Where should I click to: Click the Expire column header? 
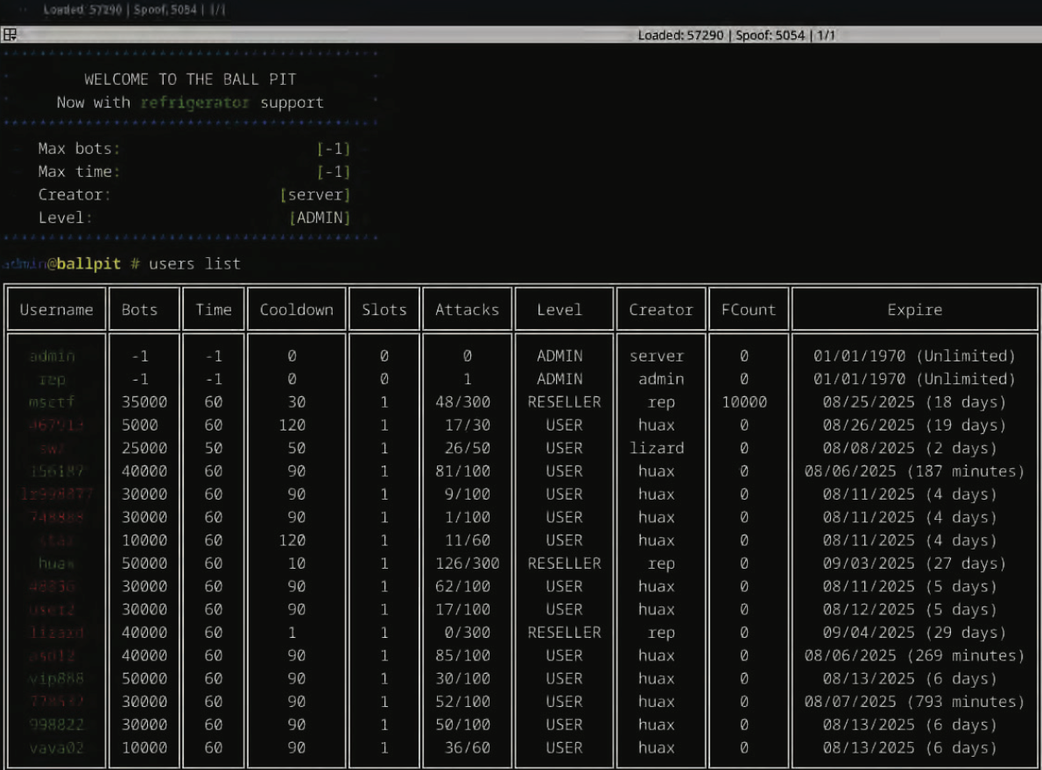coord(914,310)
